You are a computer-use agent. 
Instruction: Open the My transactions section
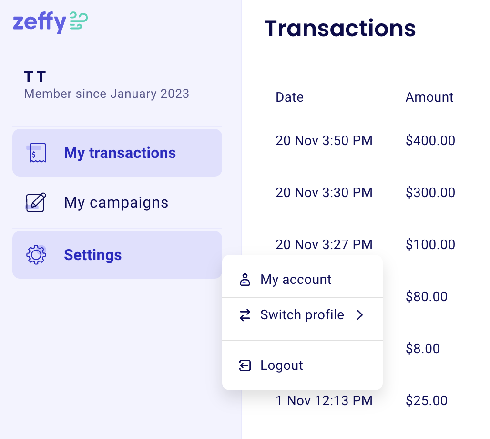[x=120, y=152]
